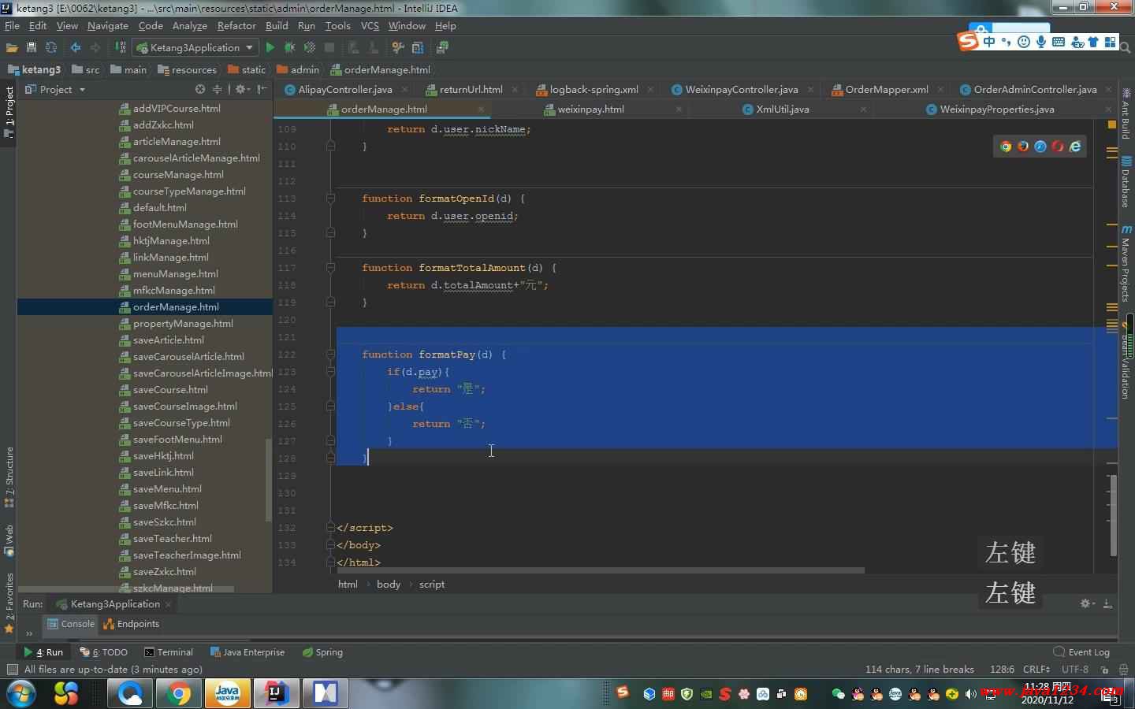Open in Internet Explorer browser icon
Screen dimensions: 1135x709
pyautogui.click(x=1075, y=147)
